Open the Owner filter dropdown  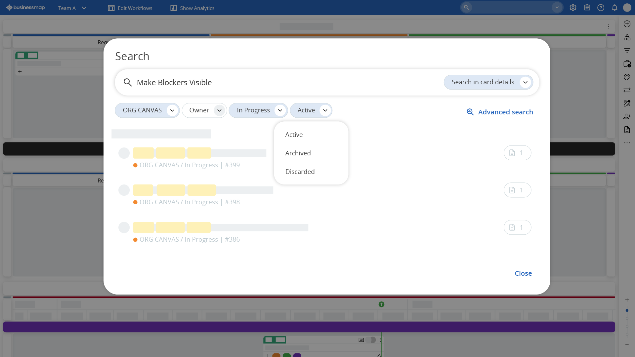point(219,110)
